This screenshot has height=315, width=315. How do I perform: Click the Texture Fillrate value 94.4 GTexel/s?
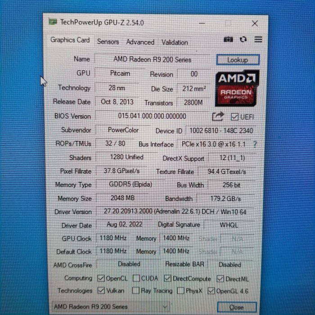point(227,172)
